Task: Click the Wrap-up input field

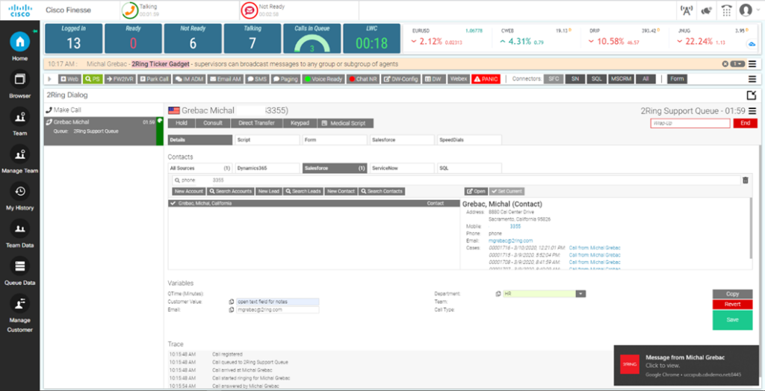Action: (x=690, y=123)
